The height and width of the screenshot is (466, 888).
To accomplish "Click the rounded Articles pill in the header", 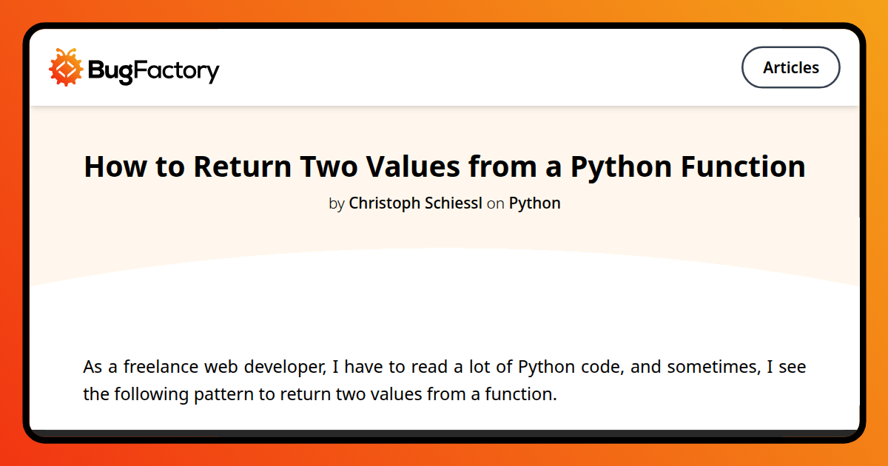I will [790, 67].
